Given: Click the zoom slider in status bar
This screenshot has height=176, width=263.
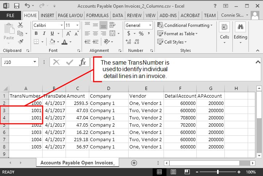Looking at the screenshot, I should coord(218,172).
